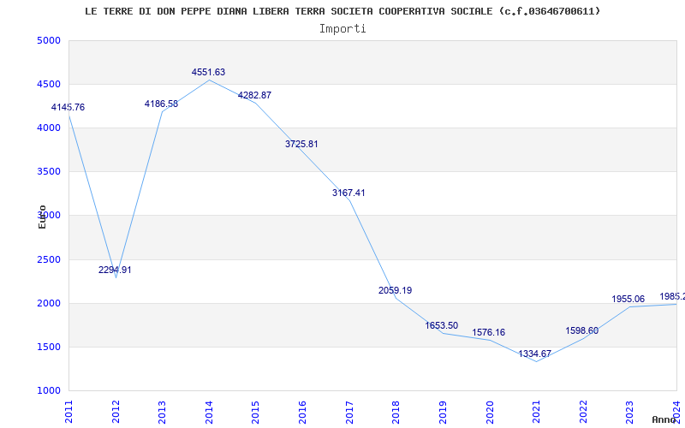The image size is (685, 428).
Task: Click the 2015 x-axis year label
Action: (255, 412)
